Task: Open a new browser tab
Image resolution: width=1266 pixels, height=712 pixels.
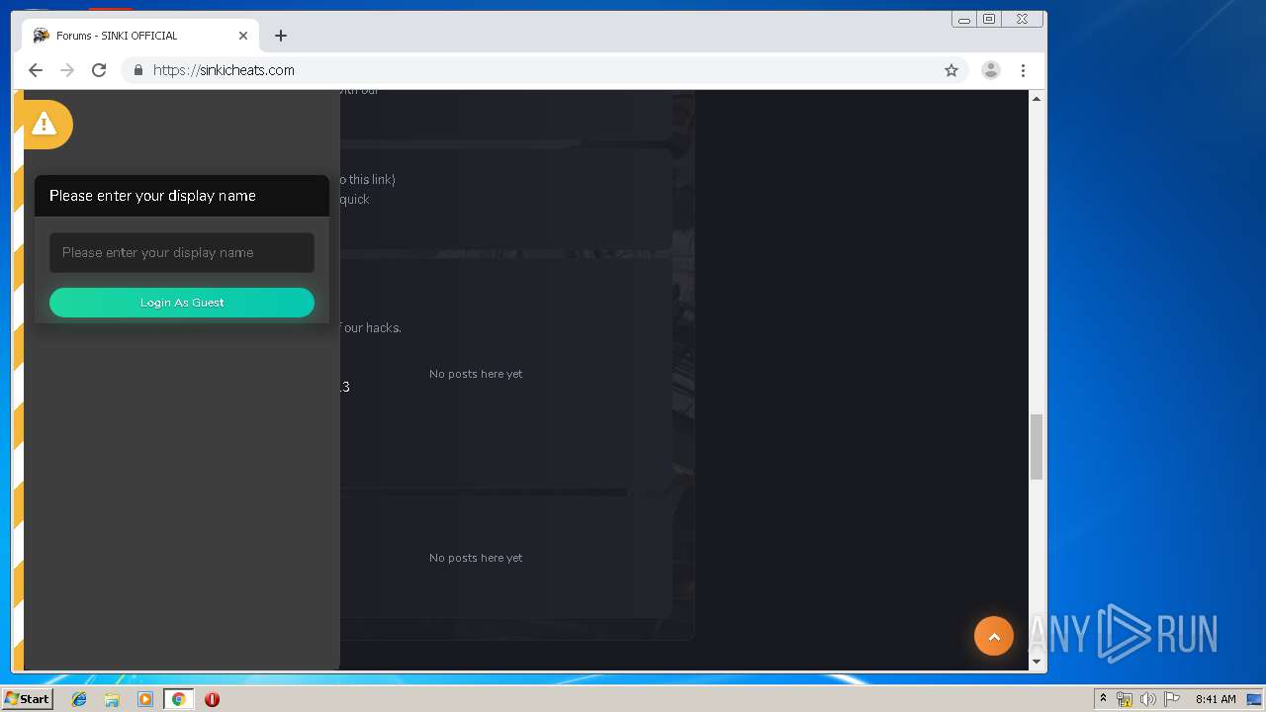Action: (x=281, y=36)
